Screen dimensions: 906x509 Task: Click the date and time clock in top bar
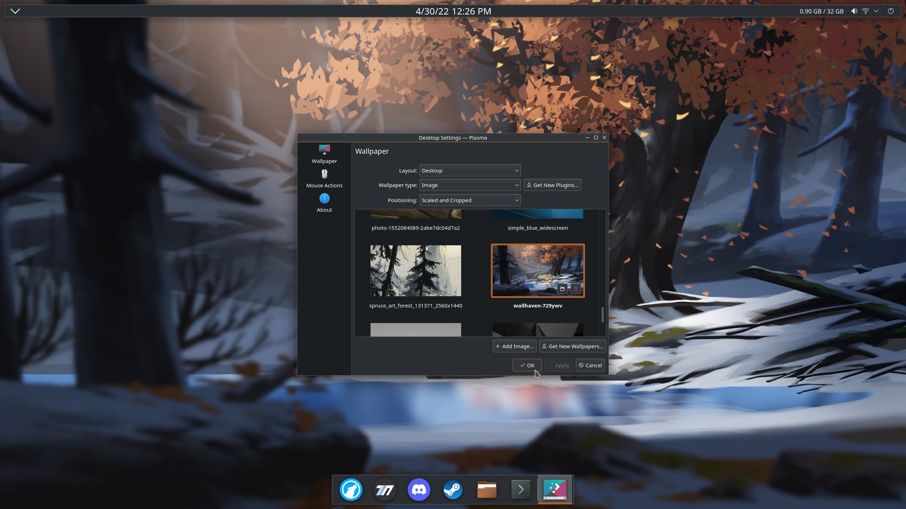tap(453, 11)
